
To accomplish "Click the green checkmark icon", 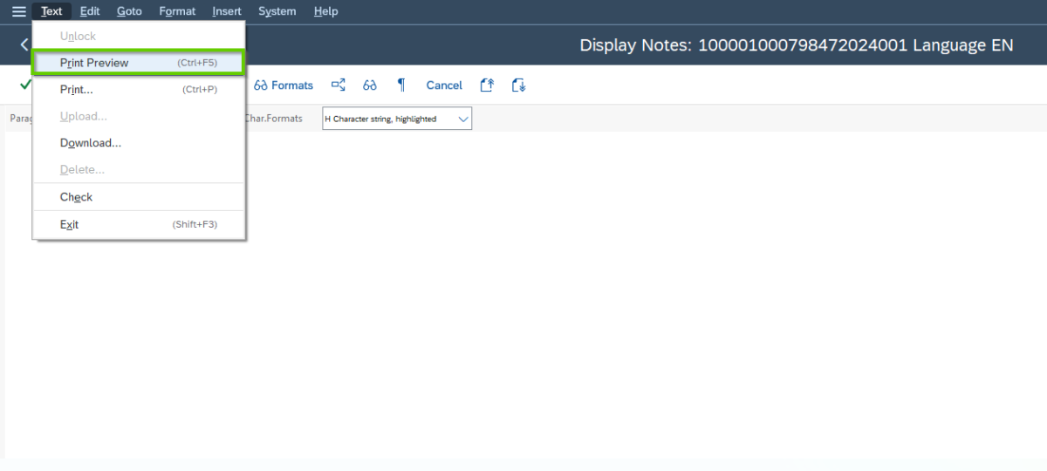I will click(x=25, y=85).
